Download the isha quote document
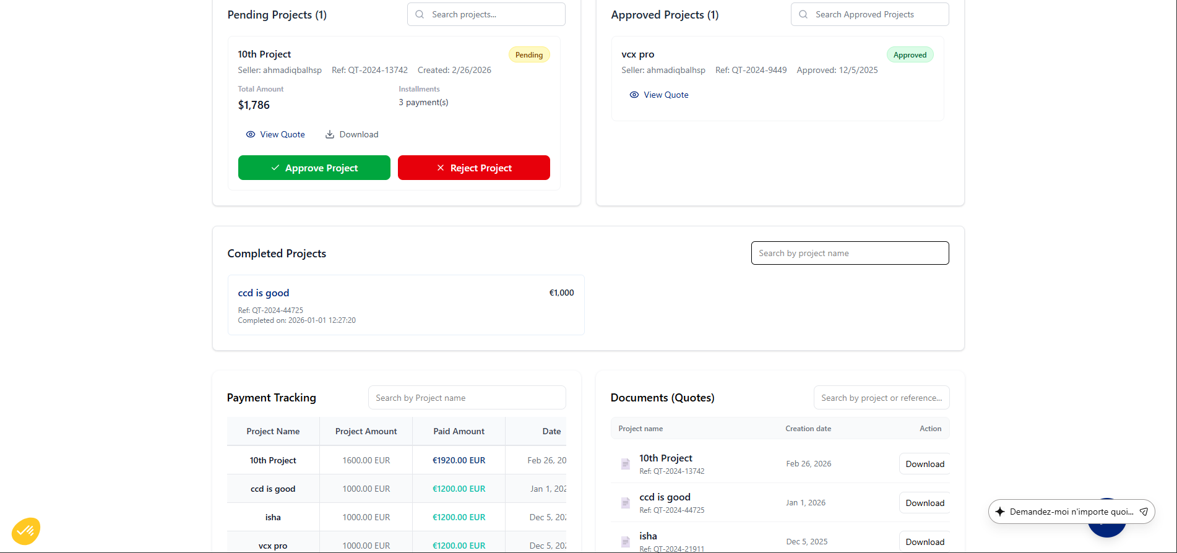The image size is (1177, 553). (x=925, y=542)
